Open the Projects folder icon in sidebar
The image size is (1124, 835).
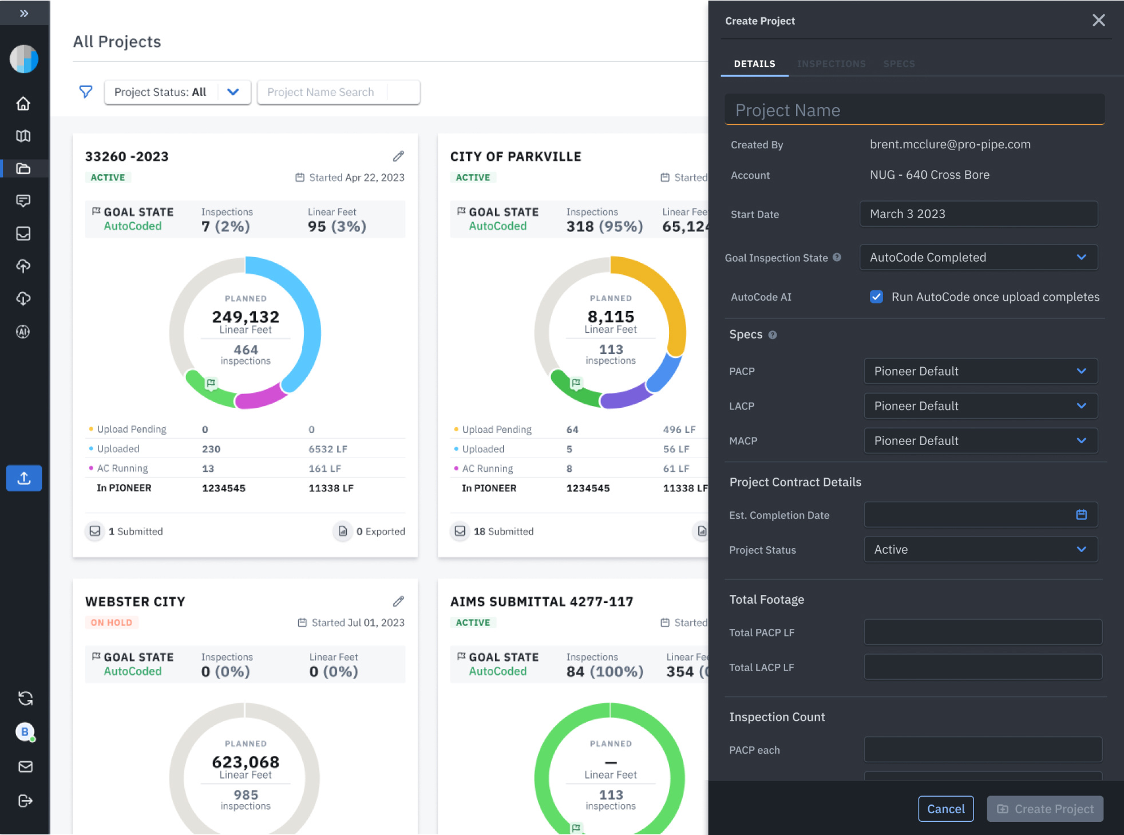pyautogui.click(x=23, y=168)
